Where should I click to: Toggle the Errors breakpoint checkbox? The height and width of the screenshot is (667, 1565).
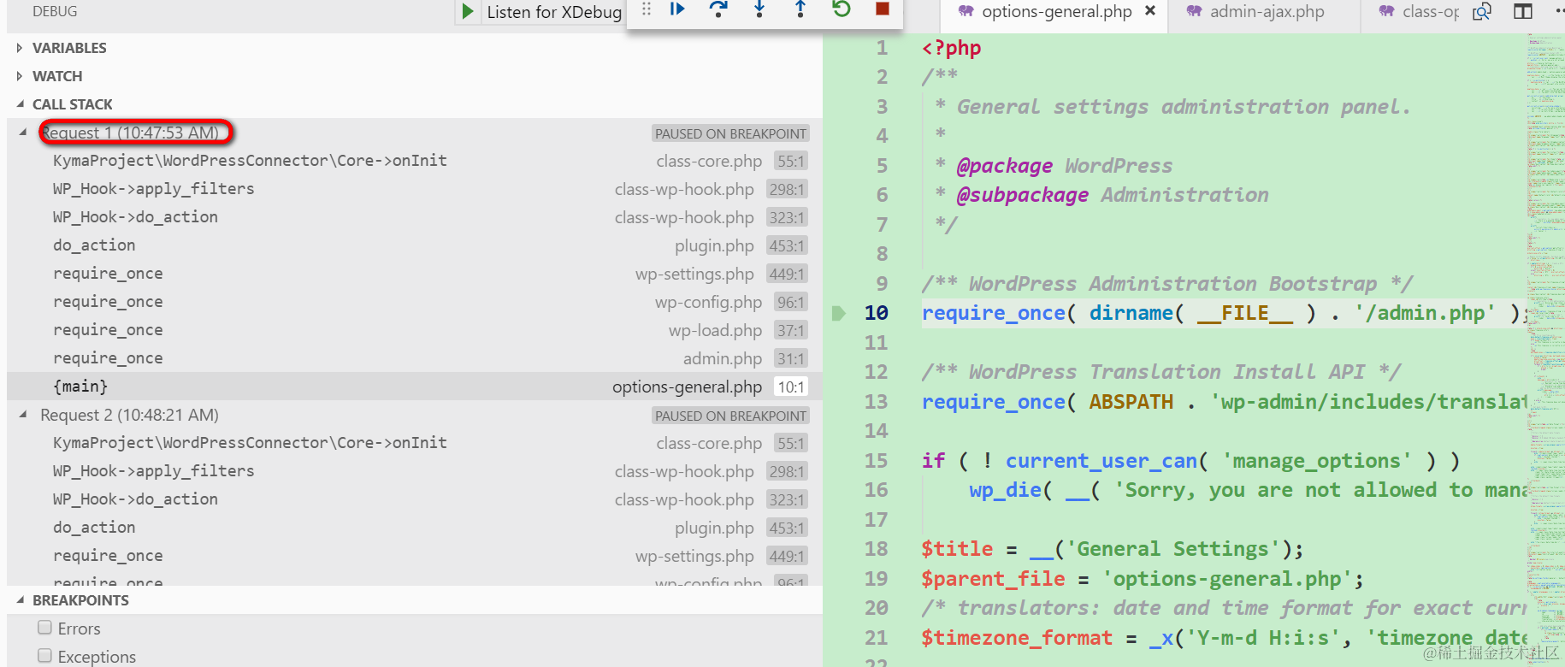45,628
